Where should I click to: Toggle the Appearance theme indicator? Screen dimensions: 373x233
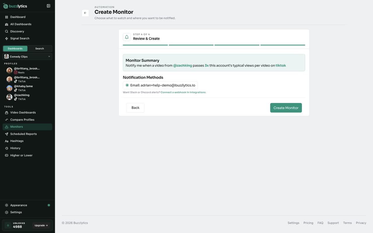(49, 205)
